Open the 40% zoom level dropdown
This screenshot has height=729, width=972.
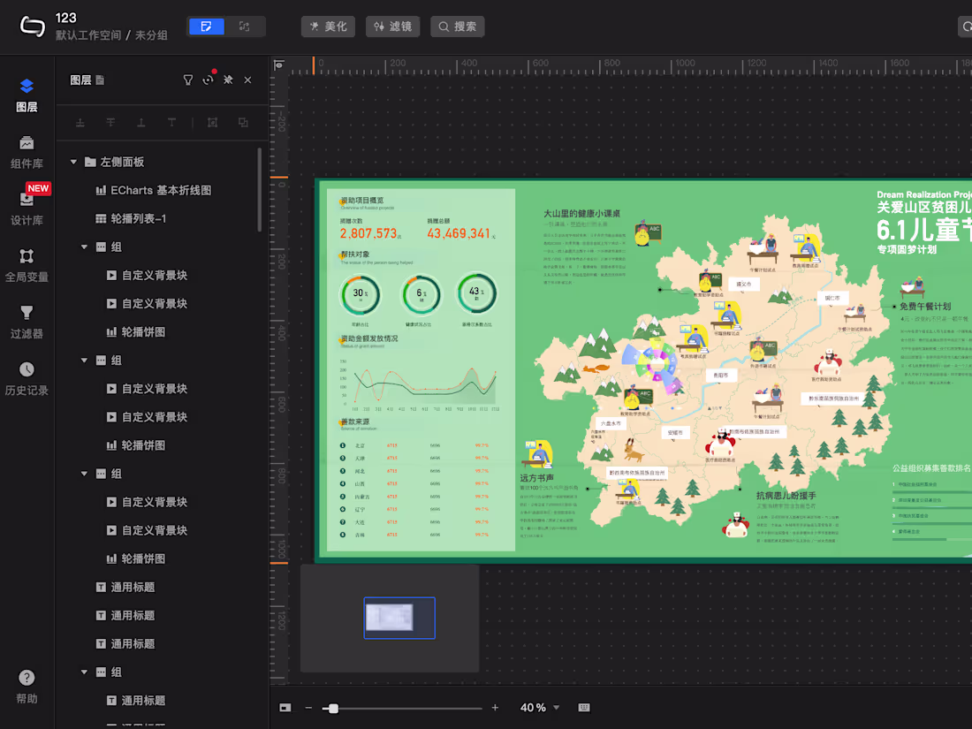(x=539, y=708)
